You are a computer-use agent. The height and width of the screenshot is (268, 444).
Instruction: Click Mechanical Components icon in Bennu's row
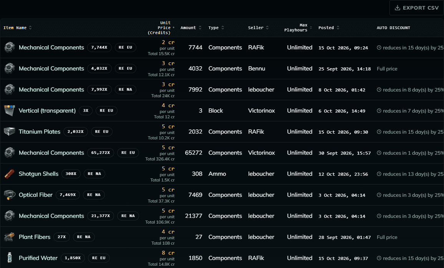pyautogui.click(x=9, y=69)
